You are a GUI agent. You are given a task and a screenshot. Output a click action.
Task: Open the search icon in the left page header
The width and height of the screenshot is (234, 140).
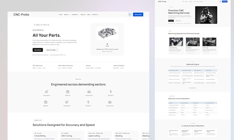coord(130,15)
